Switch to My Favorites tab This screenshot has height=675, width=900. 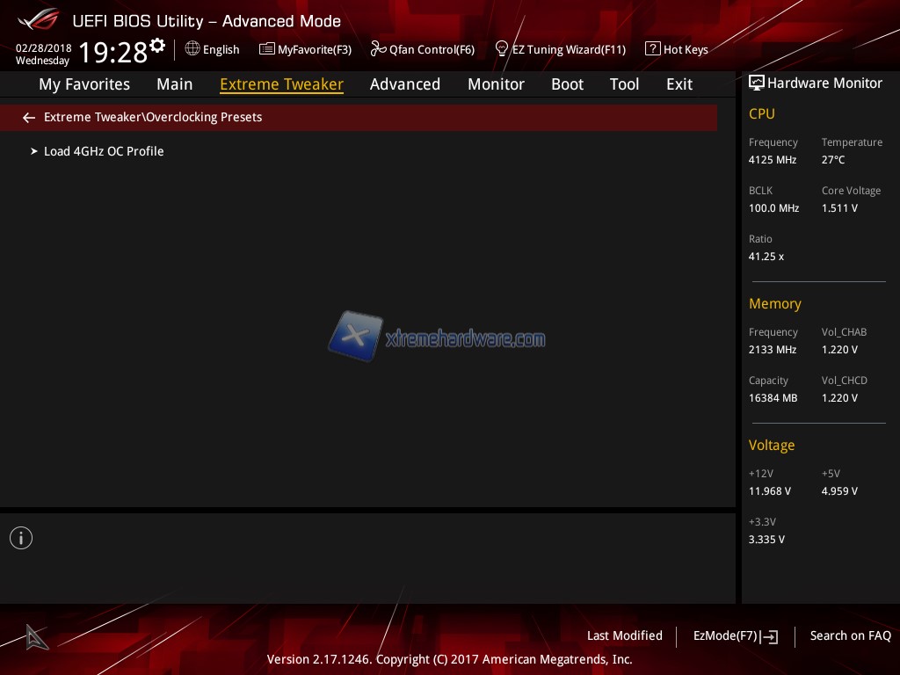tap(84, 84)
